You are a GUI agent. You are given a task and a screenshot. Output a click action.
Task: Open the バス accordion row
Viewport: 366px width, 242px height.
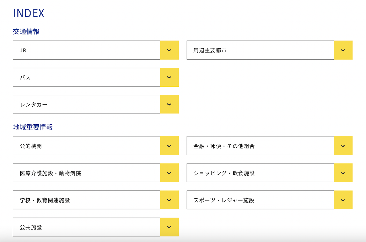point(86,77)
